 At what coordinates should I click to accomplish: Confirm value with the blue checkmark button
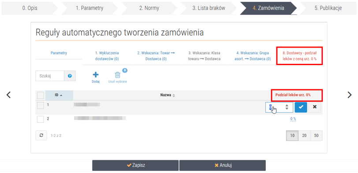[x=301, y=107]
